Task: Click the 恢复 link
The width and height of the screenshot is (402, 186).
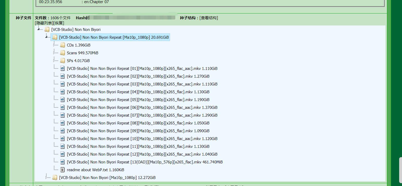Action: [59, 23]
